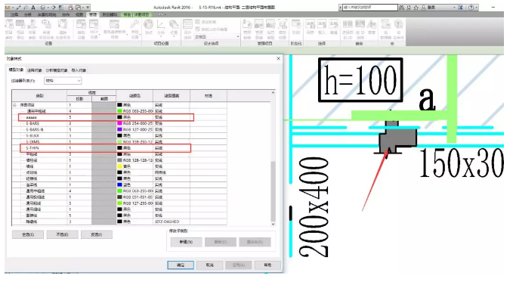
Task: Select the S-BLKX subcategory row
Action: 119,135
